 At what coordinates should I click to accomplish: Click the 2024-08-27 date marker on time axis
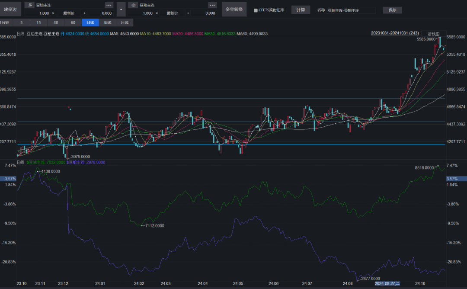[387, 284]
